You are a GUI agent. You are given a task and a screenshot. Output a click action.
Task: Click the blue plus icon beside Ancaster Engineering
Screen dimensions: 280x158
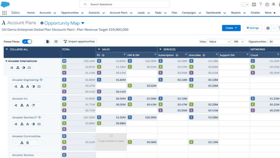pyautogui.click(x=41, y=80)
